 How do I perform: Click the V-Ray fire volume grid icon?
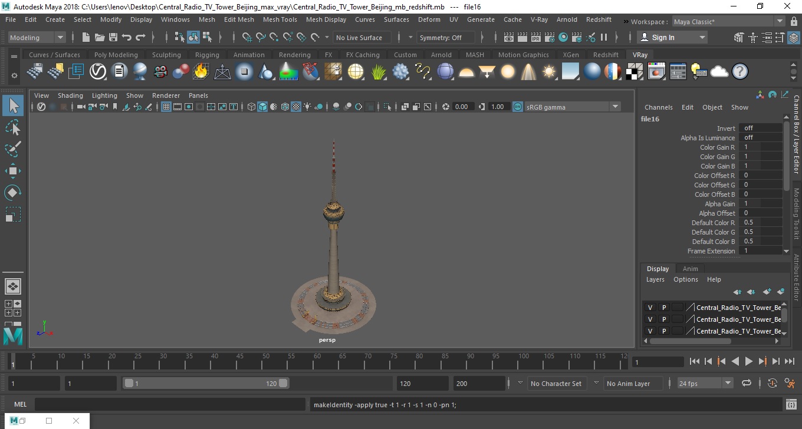coord(201,72)
